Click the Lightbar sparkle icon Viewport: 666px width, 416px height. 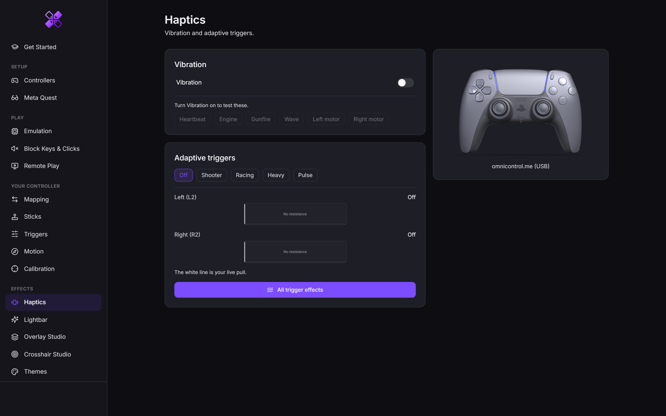tap(15, 320)
